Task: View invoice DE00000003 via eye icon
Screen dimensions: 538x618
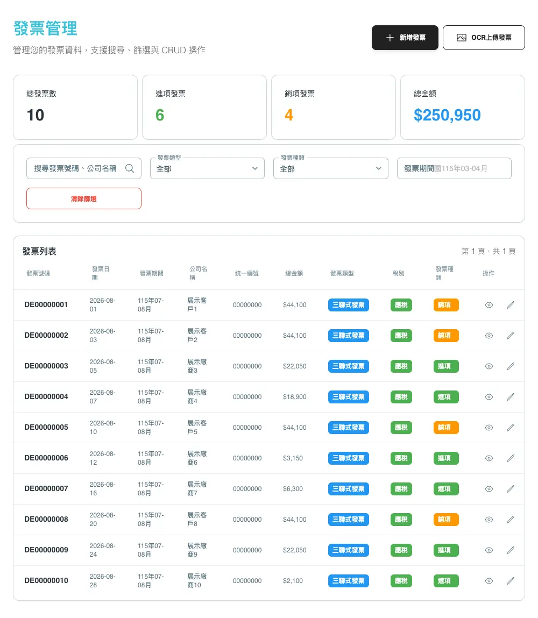Action: 489,366
